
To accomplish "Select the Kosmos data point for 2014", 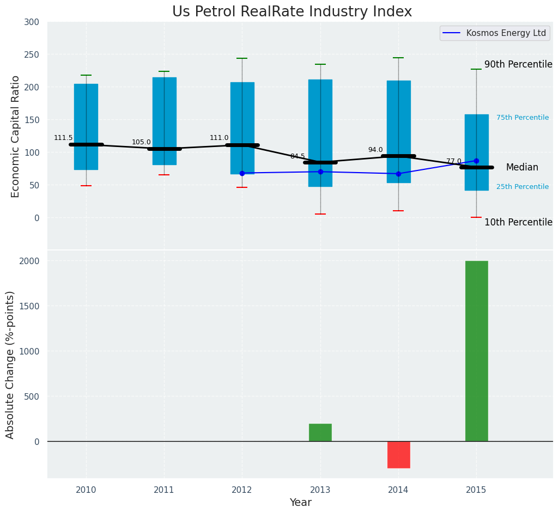I will coord(398,174).
